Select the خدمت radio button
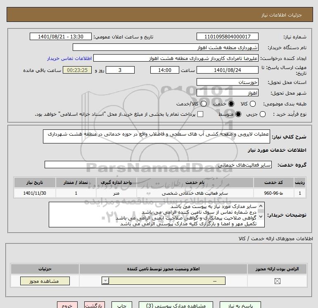Viewport: 318px width, 308px height. click(231, 104)
